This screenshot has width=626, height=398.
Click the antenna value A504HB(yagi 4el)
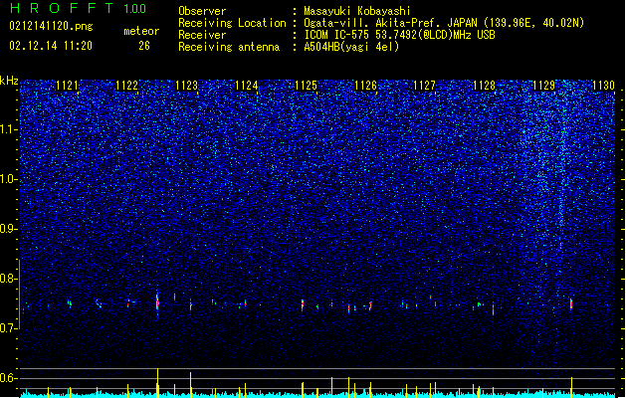pyautogui.click(x=351, y=47)
